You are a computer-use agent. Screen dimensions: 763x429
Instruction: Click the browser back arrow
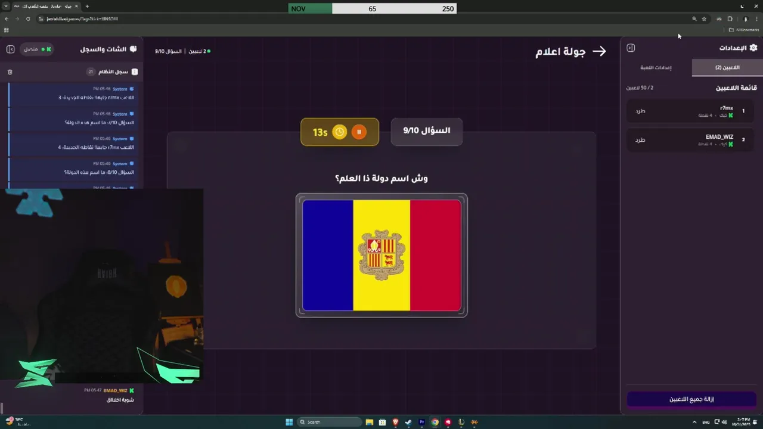pyautogui.click(x=7, y=19)
